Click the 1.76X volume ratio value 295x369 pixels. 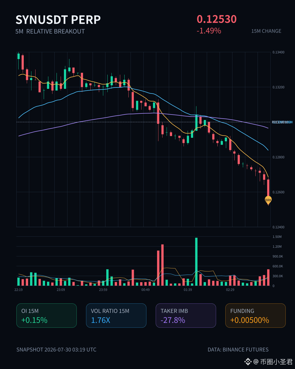[101, 320]
